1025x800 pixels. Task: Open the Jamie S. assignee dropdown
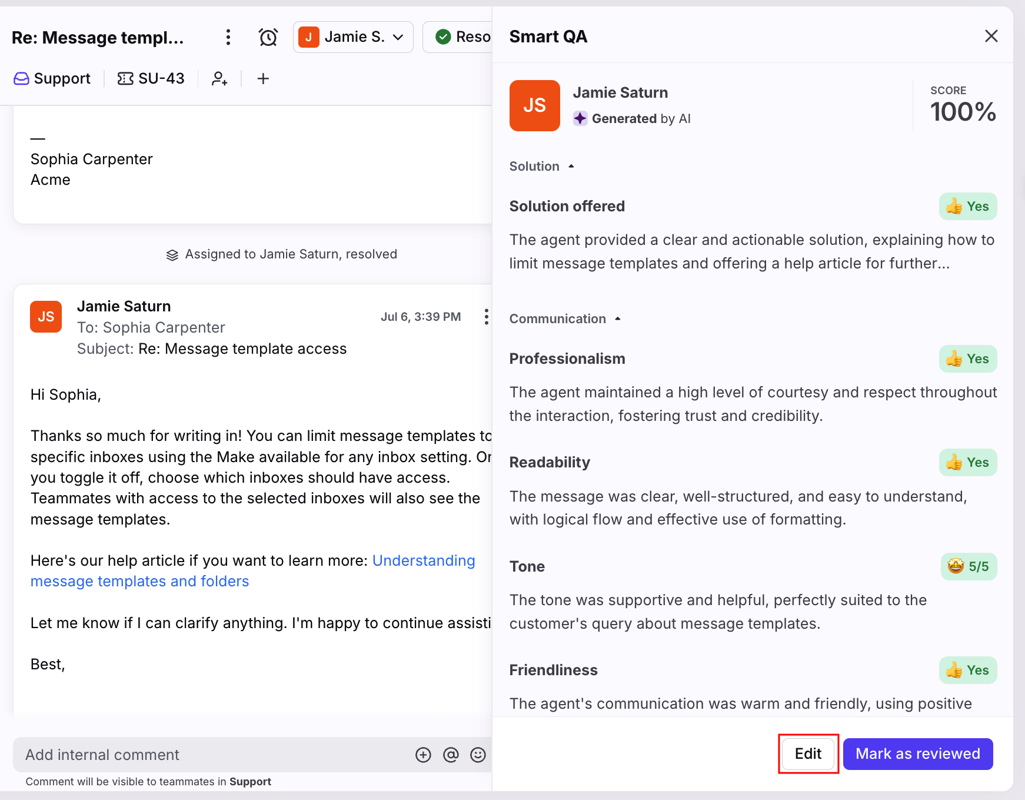[353, 37]
